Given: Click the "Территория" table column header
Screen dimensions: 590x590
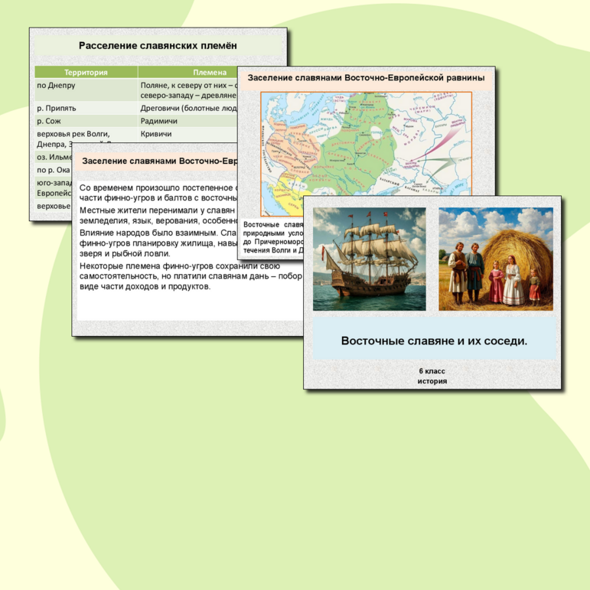Looking at the screenshot, I should tap(86, 73).
